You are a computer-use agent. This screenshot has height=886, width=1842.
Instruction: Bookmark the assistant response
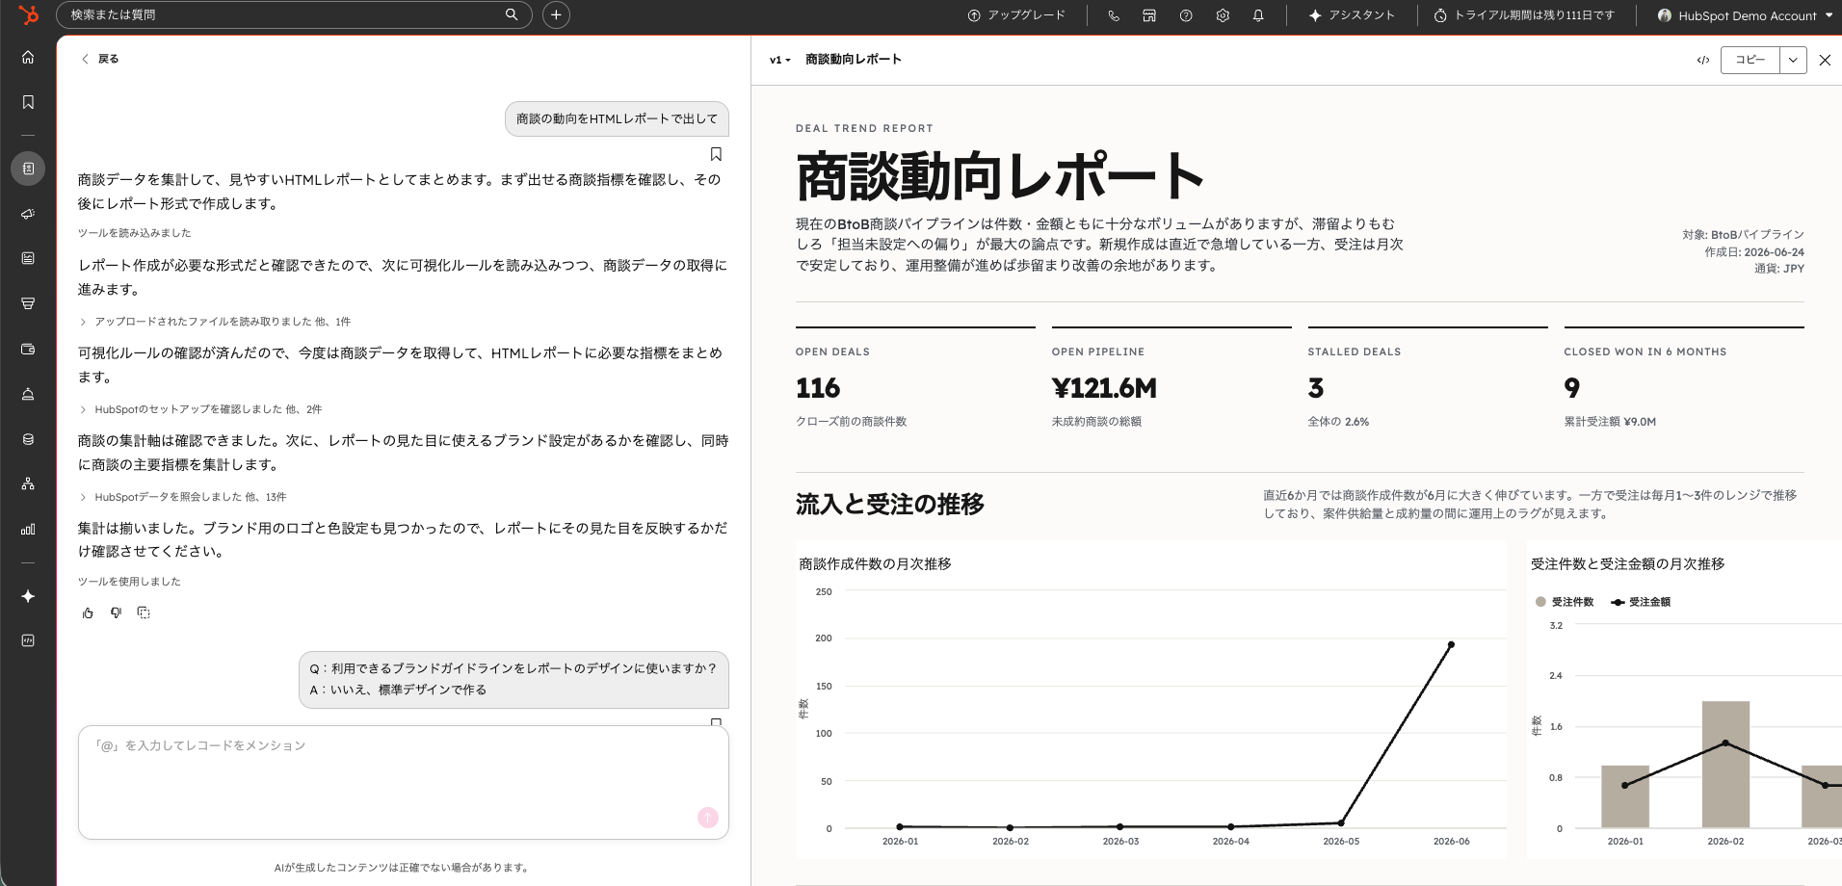tap(716, 154)
